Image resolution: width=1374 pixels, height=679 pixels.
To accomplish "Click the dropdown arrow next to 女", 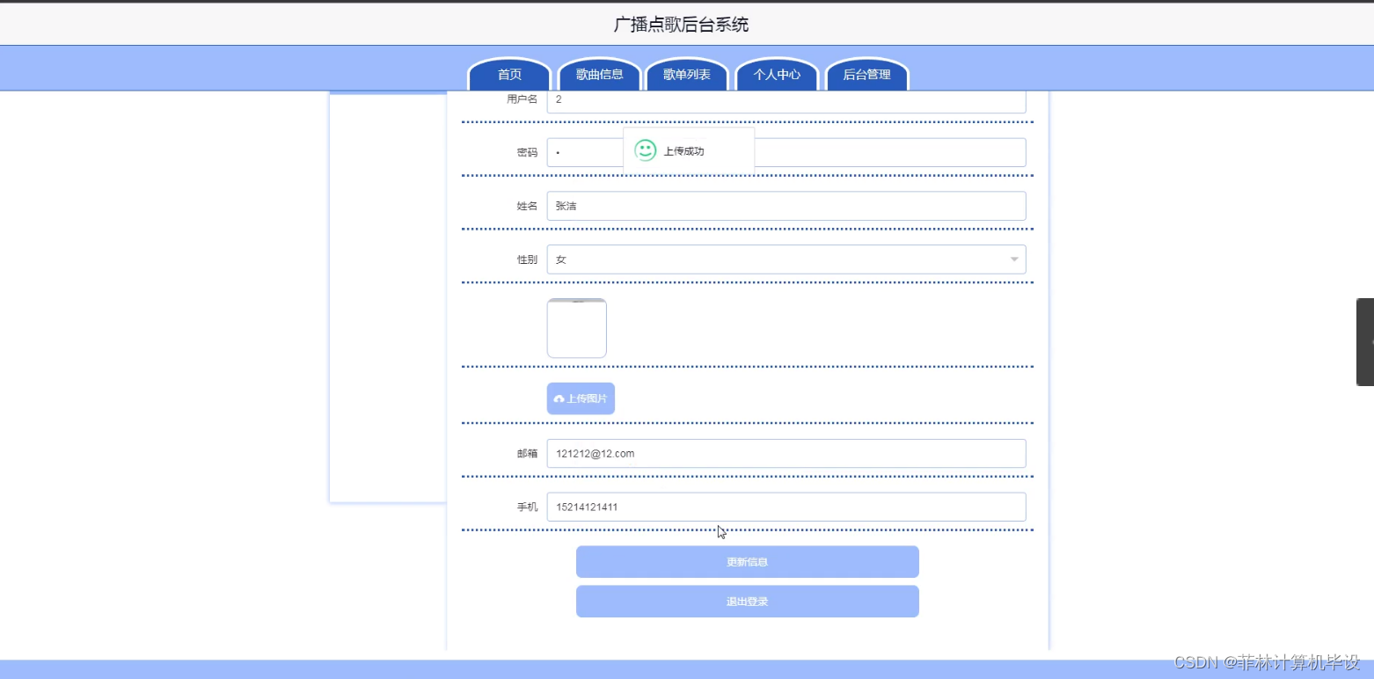I will [x=1013, y=259].
